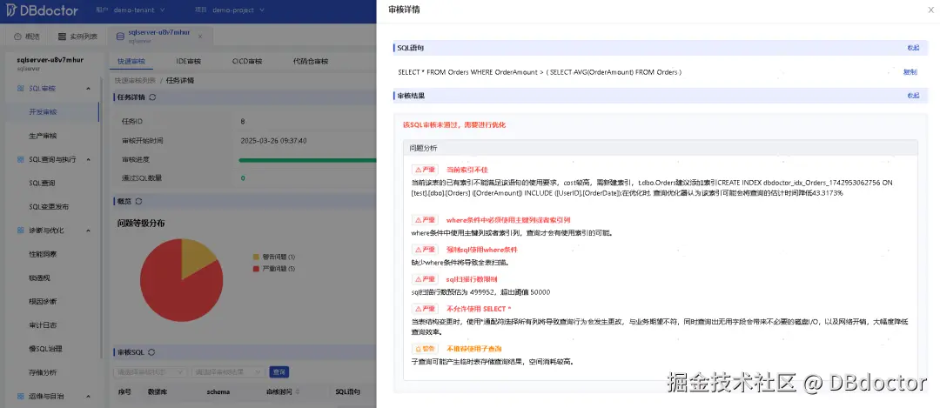The image size is (940, 408).
Task: Select the 代码仓审核 tab
Action: [311, 61]
